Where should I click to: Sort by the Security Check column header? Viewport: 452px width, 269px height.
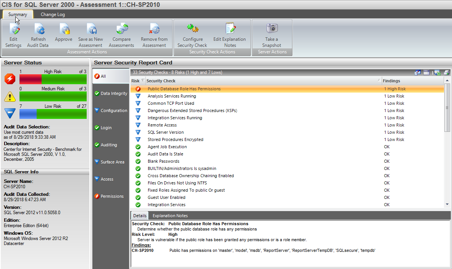pos(263,81)
